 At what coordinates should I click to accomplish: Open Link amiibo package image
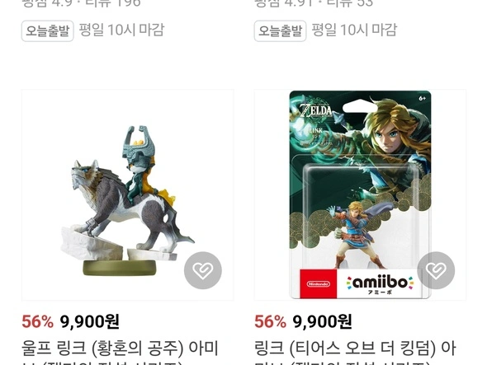[360, 195]
